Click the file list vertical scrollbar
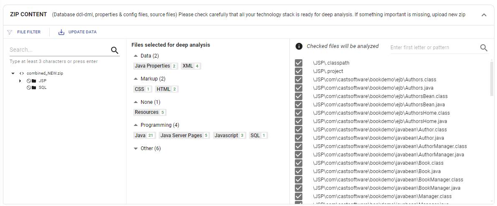 [x=492, y=79]
